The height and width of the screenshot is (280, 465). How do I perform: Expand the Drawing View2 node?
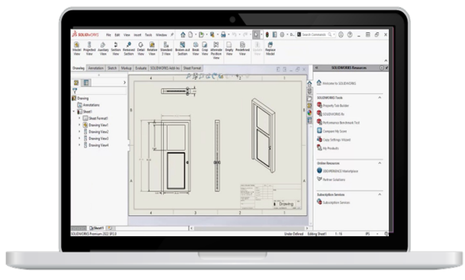coord(80,132)
